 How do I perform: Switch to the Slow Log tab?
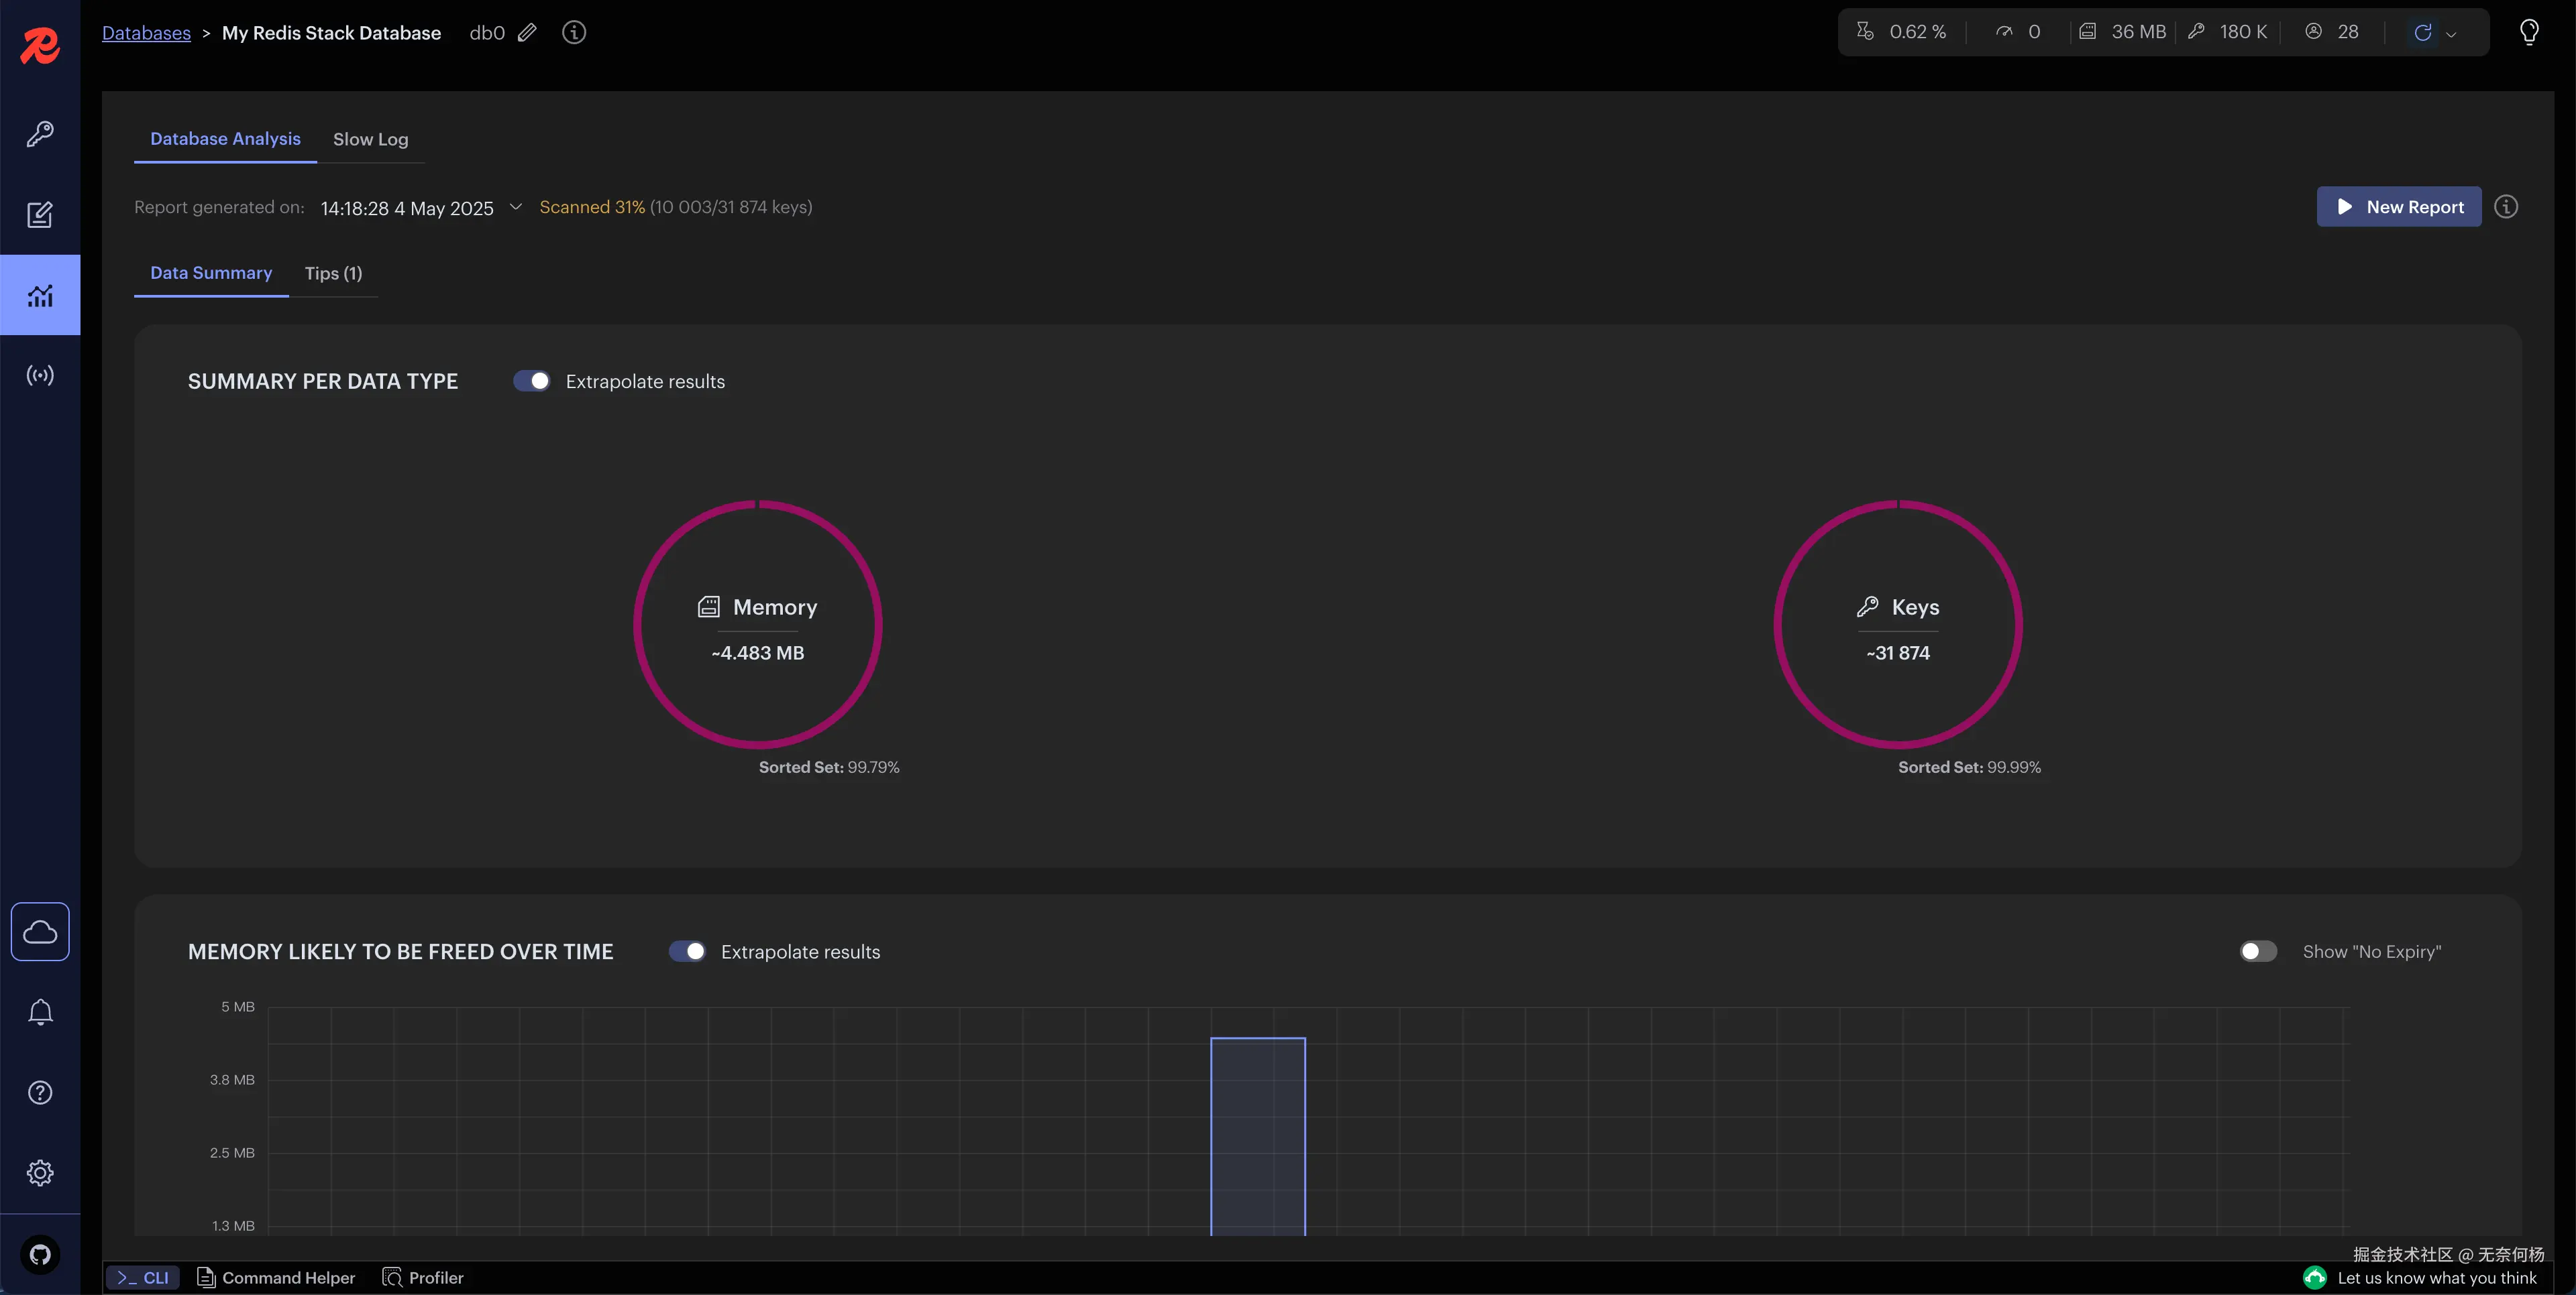(370, 139)
